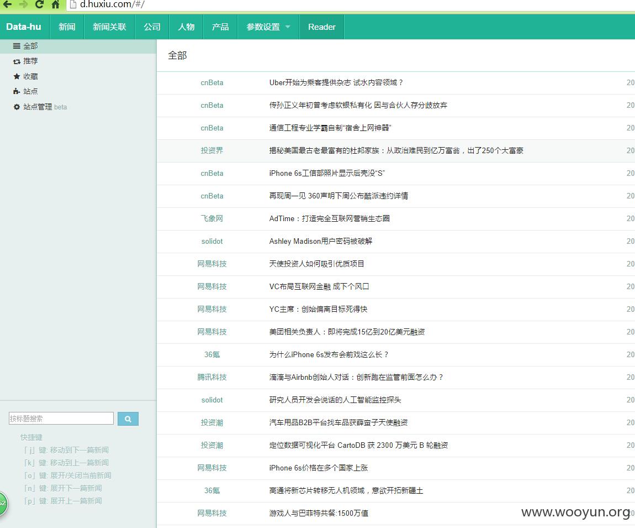The width and height of the screenshot is (635, 528).
Task: Open the Data-hu home brand link
Action: tap(24, 27)
